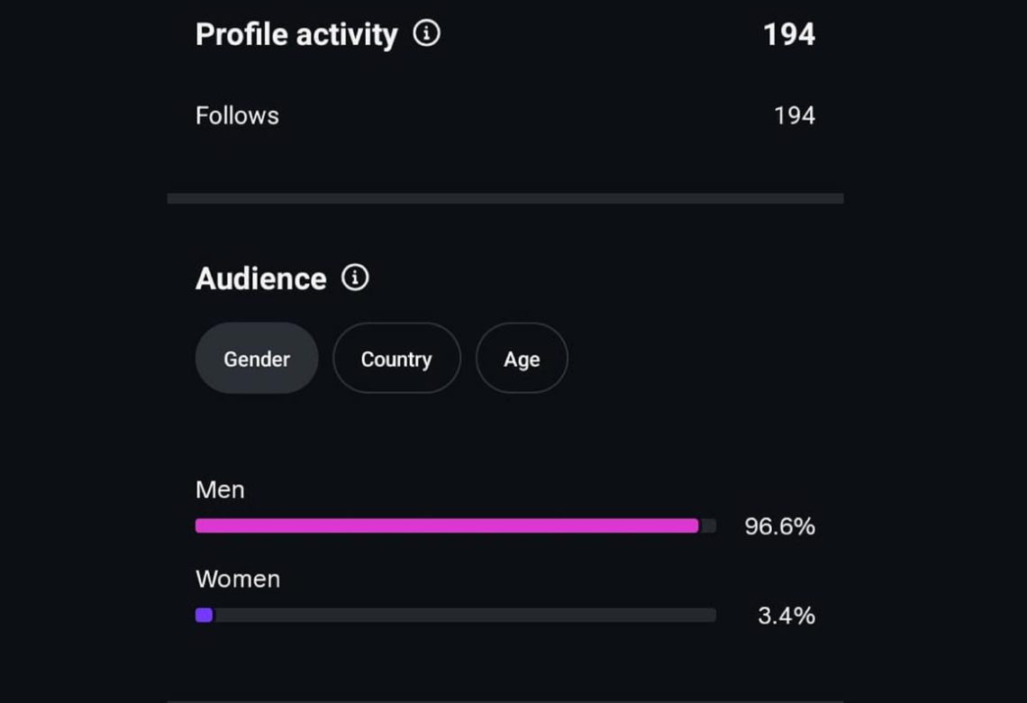1027x703 pixels.
Task: Click the Women percentage bar
Action: [x=455, y=615]
